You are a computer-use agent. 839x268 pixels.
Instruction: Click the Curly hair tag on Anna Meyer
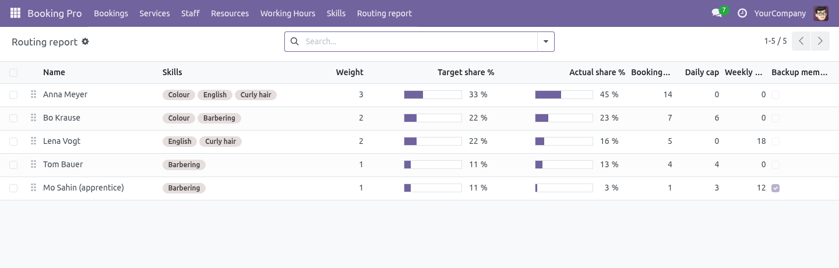click(256, 94)
